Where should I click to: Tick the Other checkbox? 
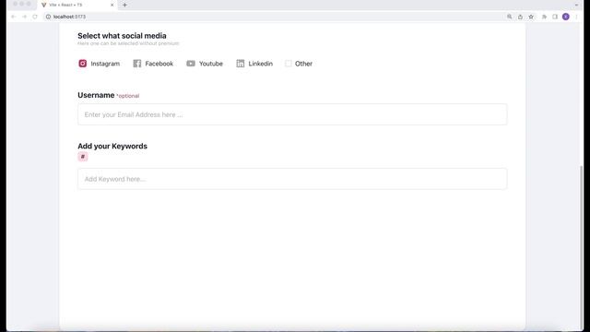(289, 64)
